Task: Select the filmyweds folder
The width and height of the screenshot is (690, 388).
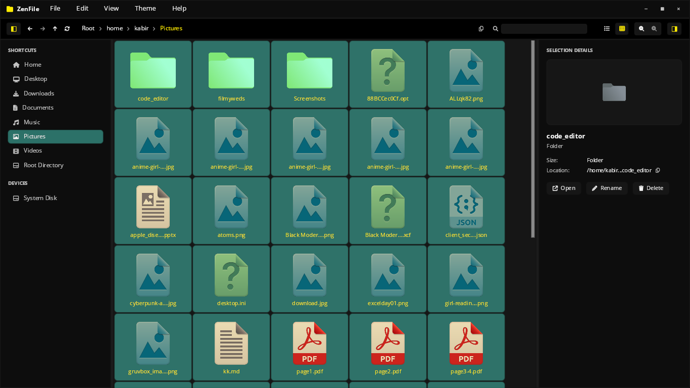Action: 231,74
